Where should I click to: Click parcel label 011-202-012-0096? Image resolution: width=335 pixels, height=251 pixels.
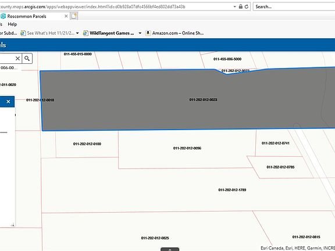point(187,148)
